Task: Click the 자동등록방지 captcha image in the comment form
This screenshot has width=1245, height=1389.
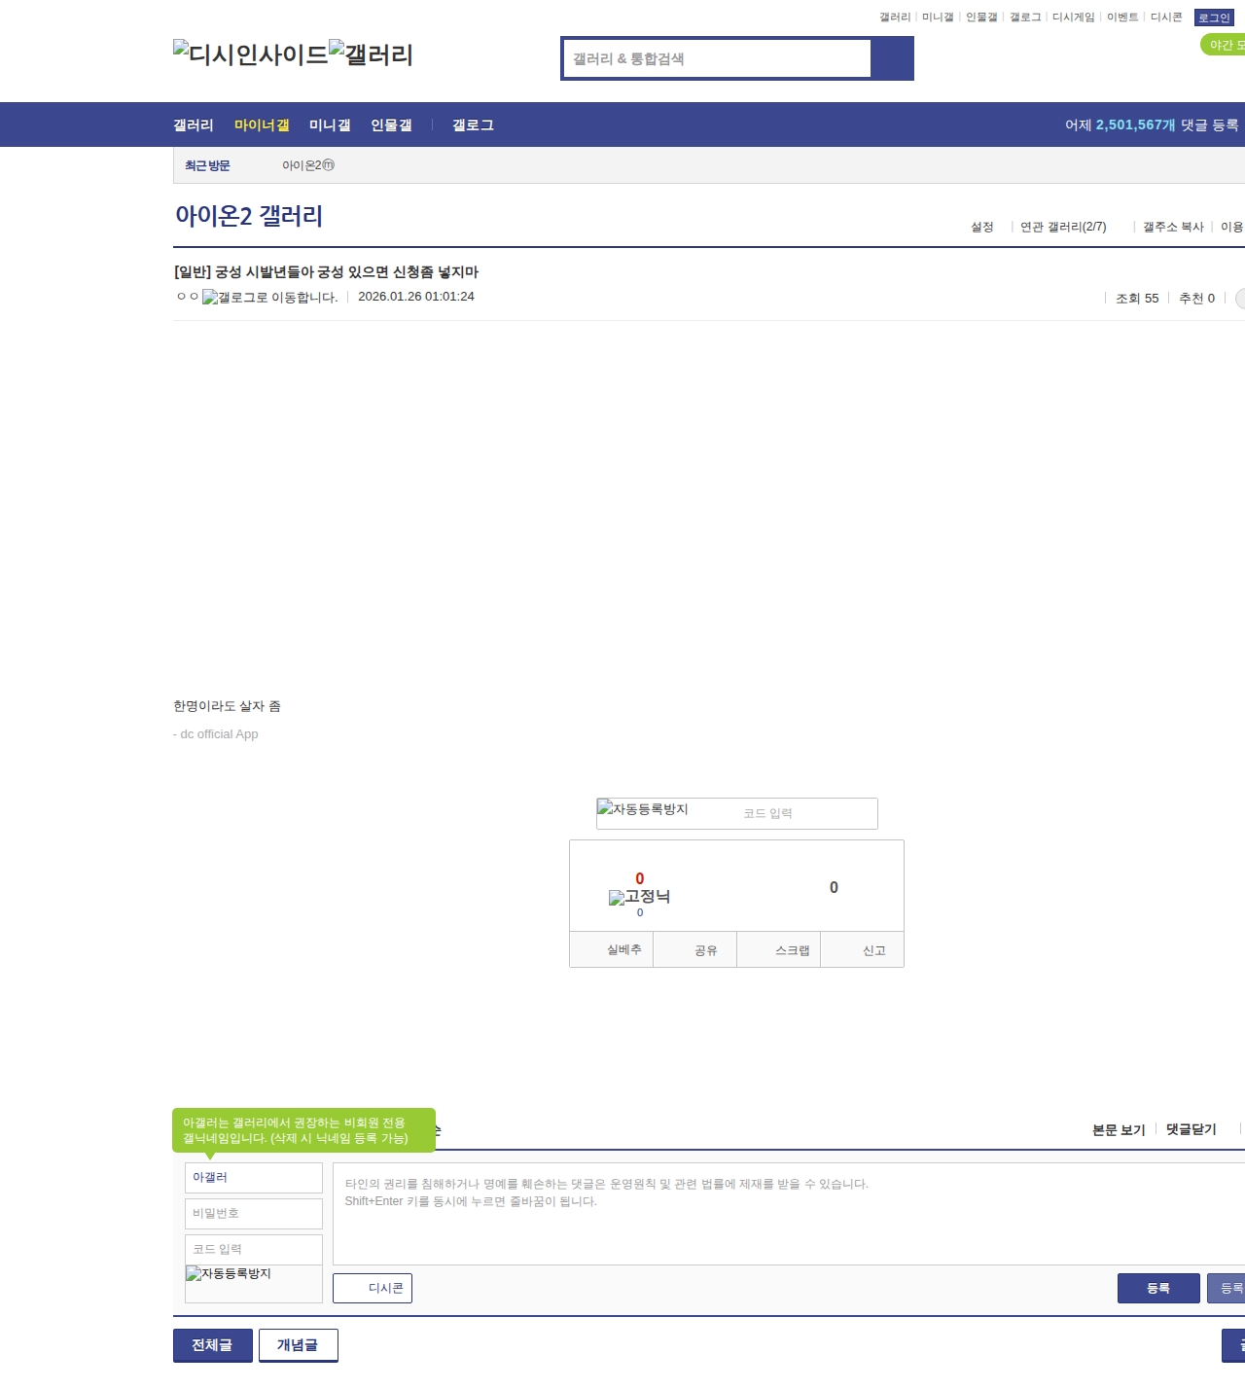Action: click(x=229, y=1274)
